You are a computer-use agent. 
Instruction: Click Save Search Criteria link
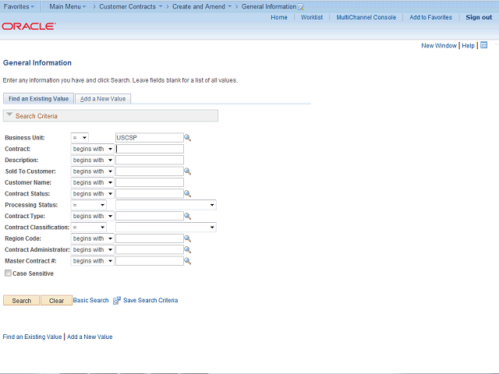click(150, 300)
